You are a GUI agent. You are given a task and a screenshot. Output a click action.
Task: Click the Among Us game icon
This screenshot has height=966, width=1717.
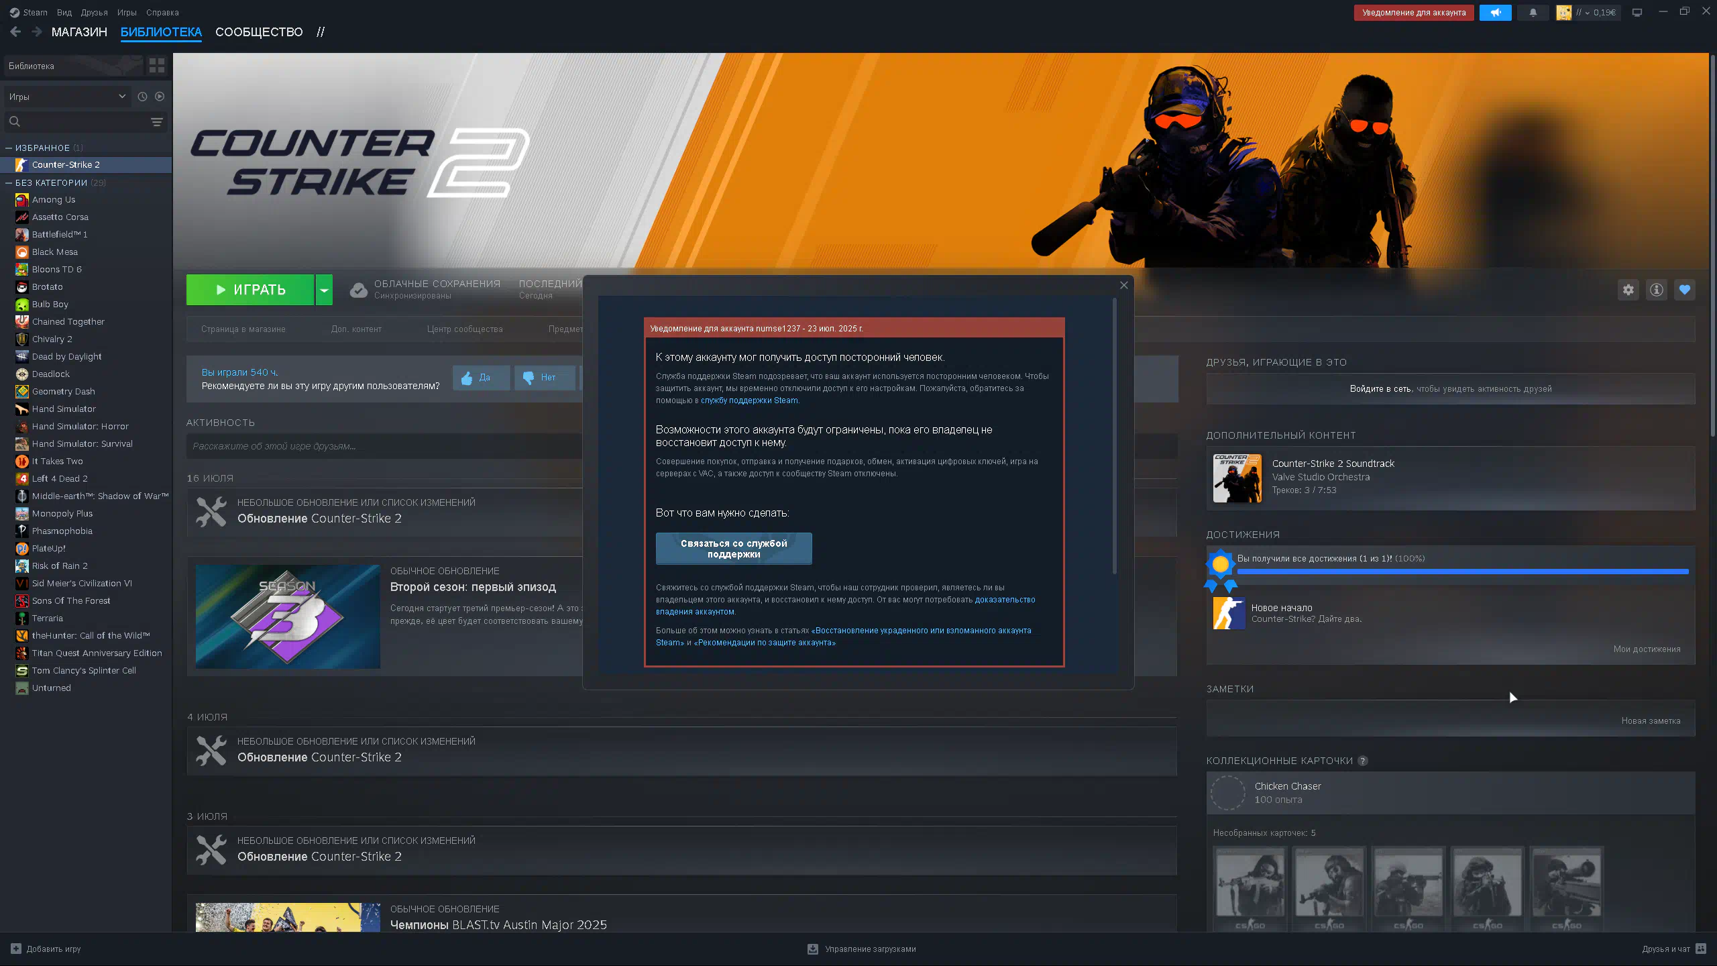tap(22, 200)
